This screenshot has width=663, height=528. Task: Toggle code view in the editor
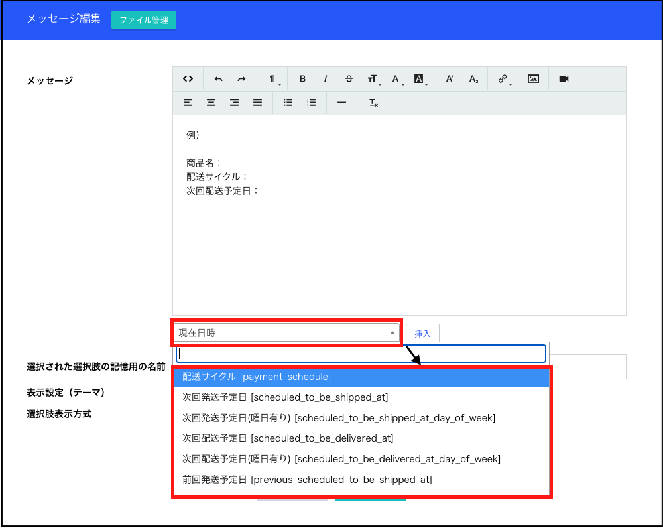pos(188,79)
